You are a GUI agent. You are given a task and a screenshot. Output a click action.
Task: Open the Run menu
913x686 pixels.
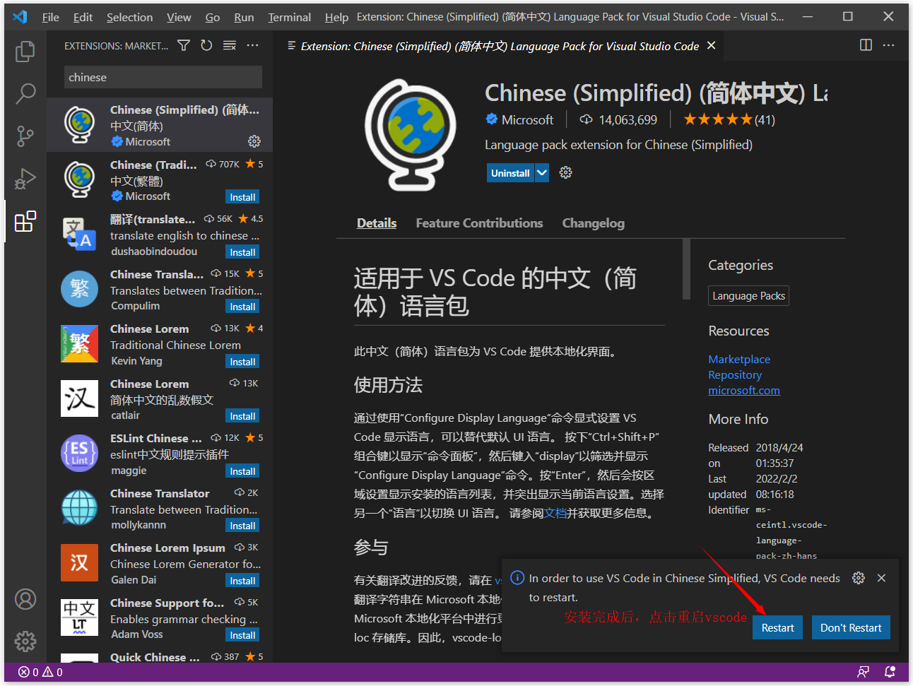pos(244,17)
